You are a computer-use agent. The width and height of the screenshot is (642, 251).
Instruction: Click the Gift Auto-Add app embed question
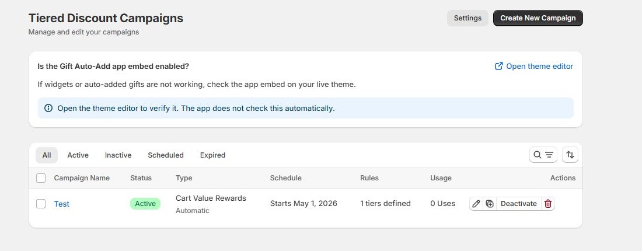[x=113, y=67]
